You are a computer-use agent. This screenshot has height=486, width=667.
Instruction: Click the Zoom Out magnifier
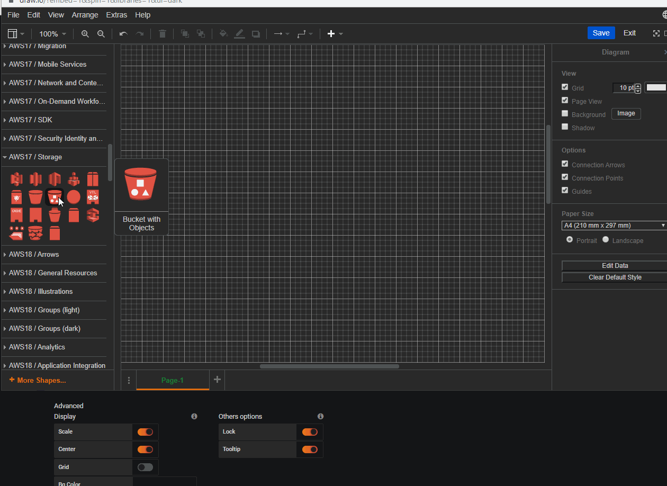point(101,34)
